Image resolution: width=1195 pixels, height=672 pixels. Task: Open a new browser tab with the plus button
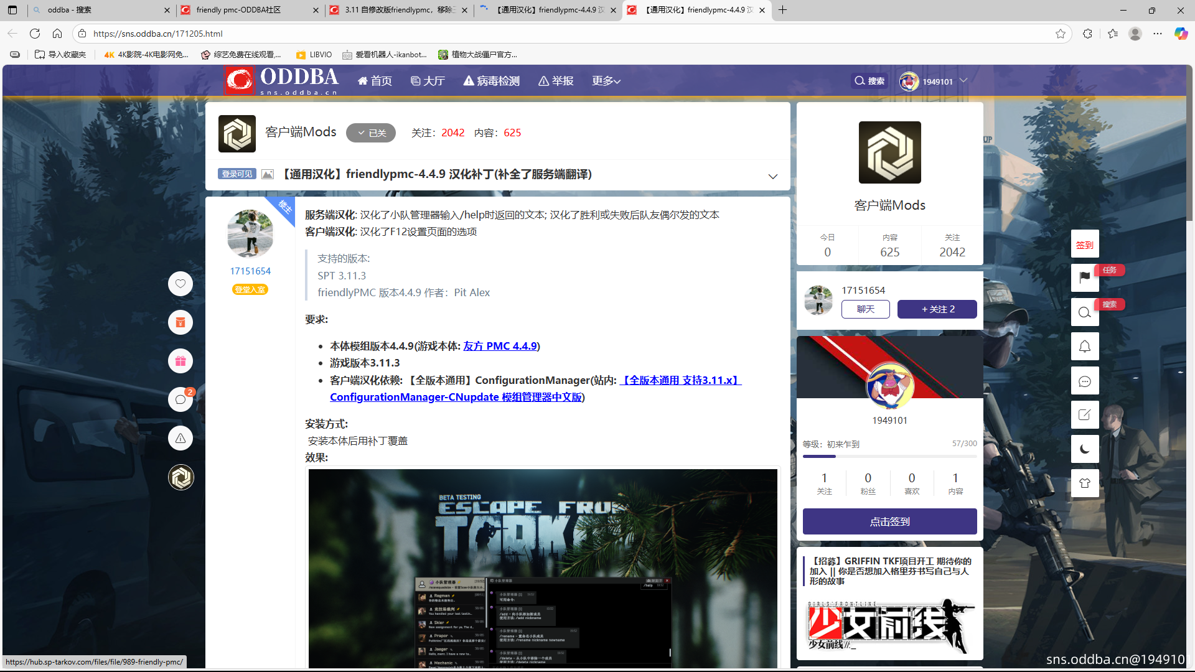tap(783, 10)
